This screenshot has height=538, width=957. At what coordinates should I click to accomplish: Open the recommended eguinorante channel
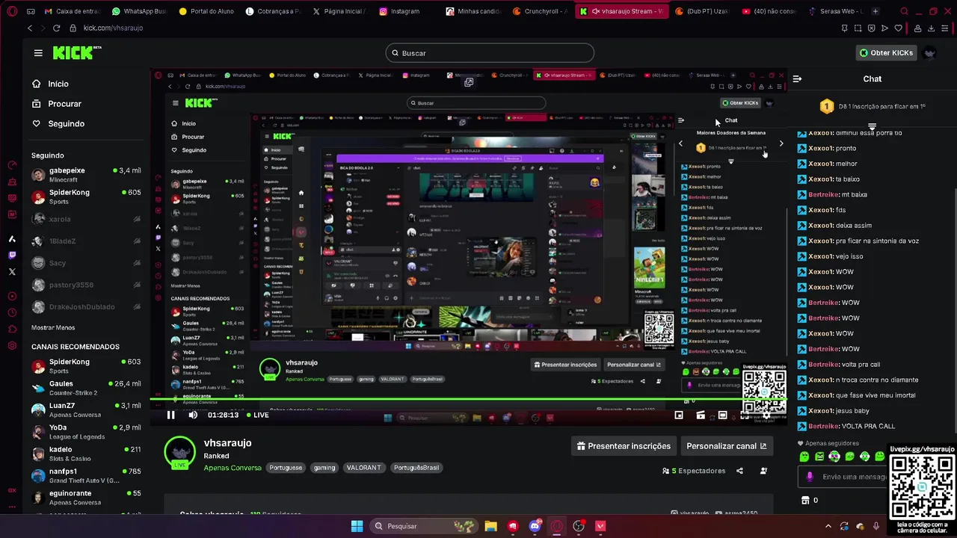click(x=86, y=498)
